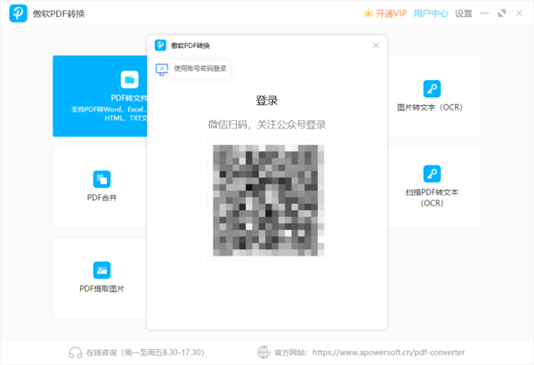The image size is (534, 365).
Task: Open the apowersoft.cn pdf-converter website link
Action: (387, 352)
